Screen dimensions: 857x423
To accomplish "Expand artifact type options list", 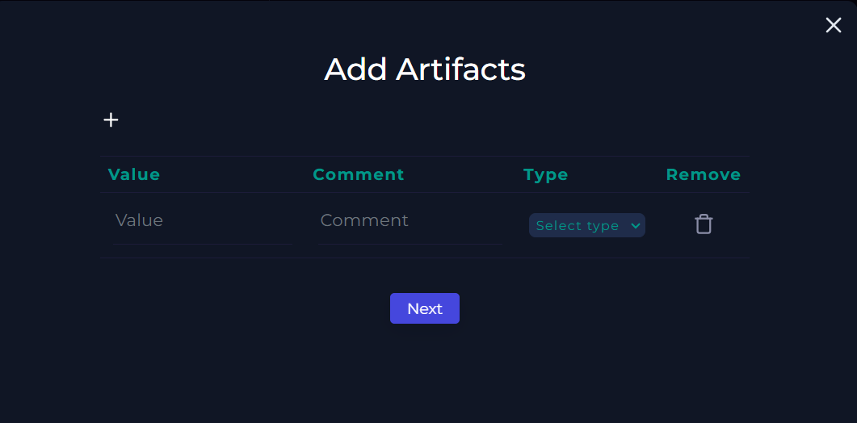I will point(587,226).
